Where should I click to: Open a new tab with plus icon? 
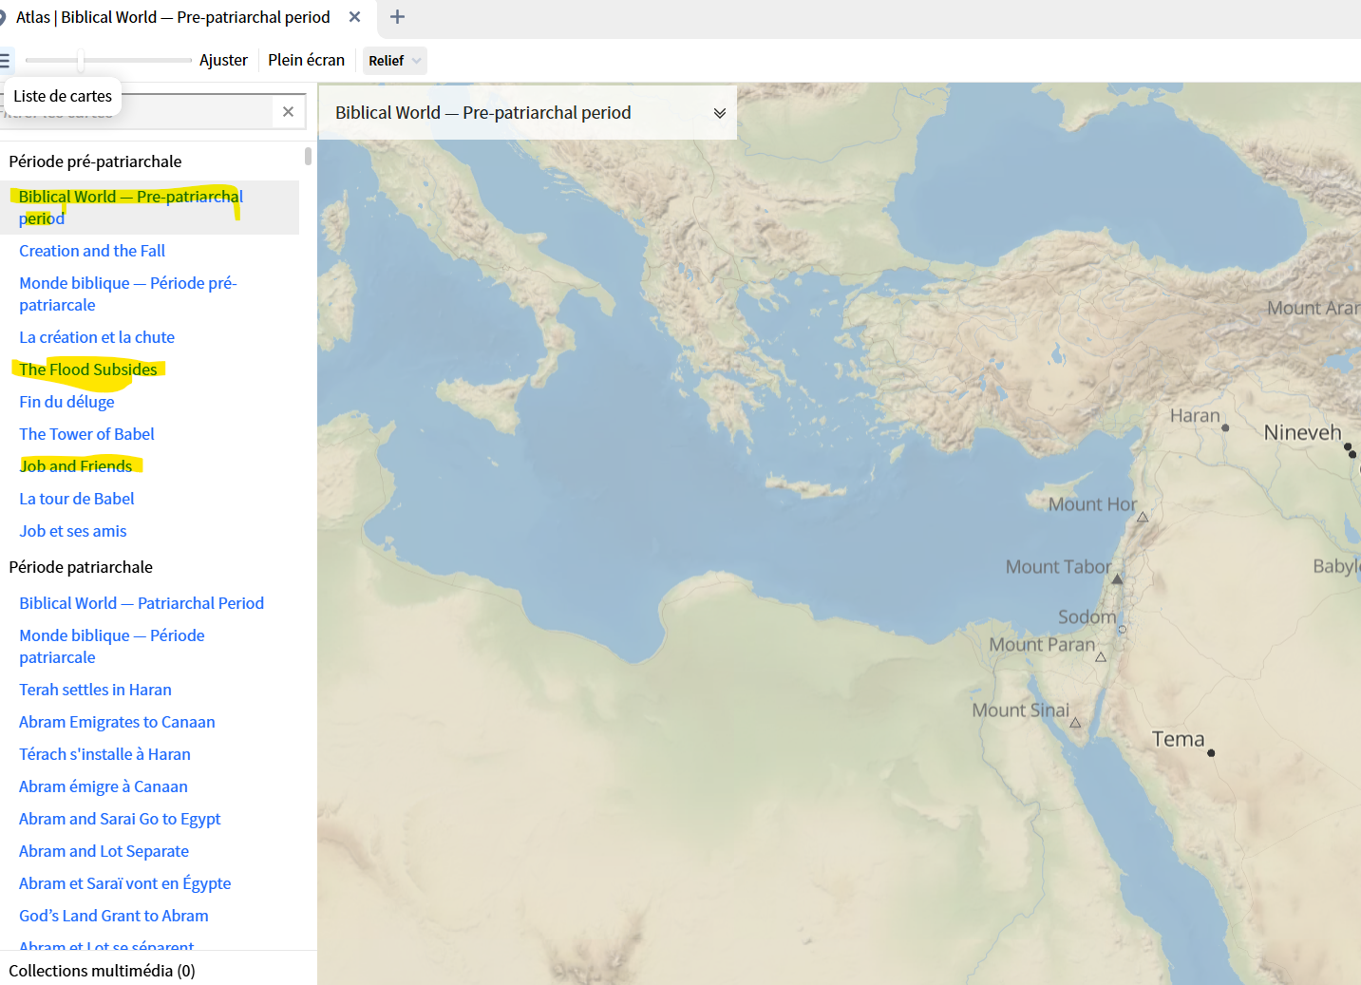click(x=397, y=17)
